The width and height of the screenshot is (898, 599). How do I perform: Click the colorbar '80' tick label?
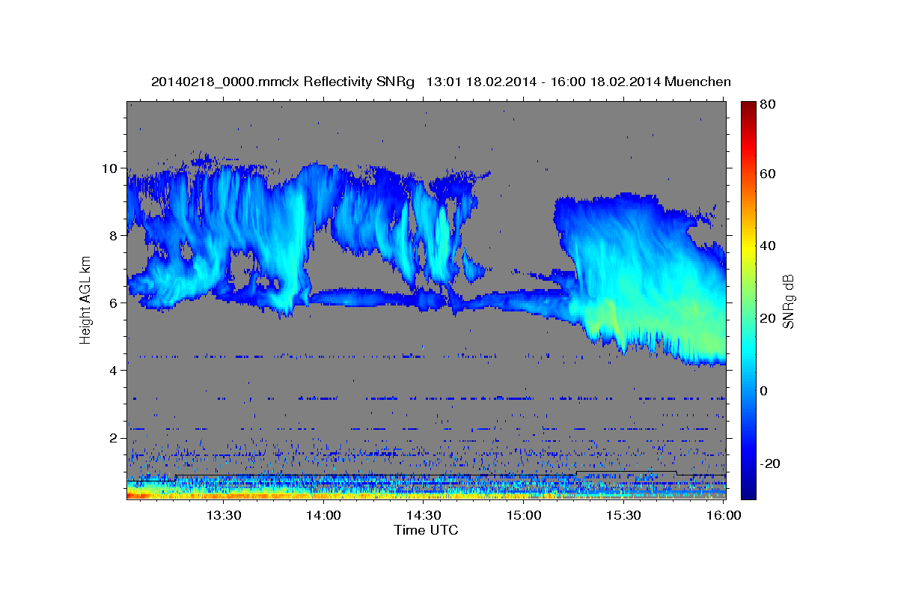768,106
